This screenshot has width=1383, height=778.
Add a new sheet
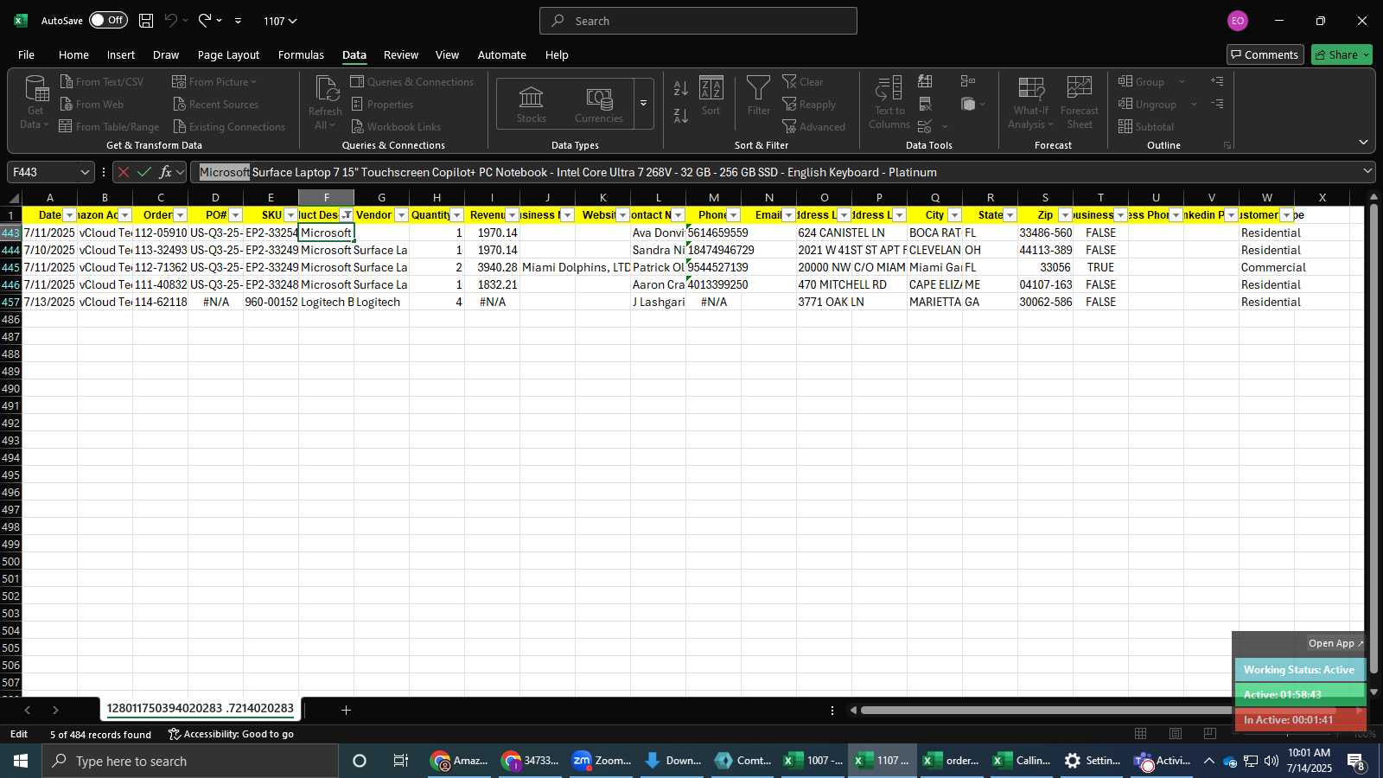click(x=346, y=710)
